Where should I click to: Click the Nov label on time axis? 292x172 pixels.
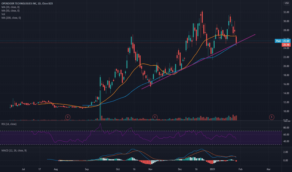coord(150,169)
